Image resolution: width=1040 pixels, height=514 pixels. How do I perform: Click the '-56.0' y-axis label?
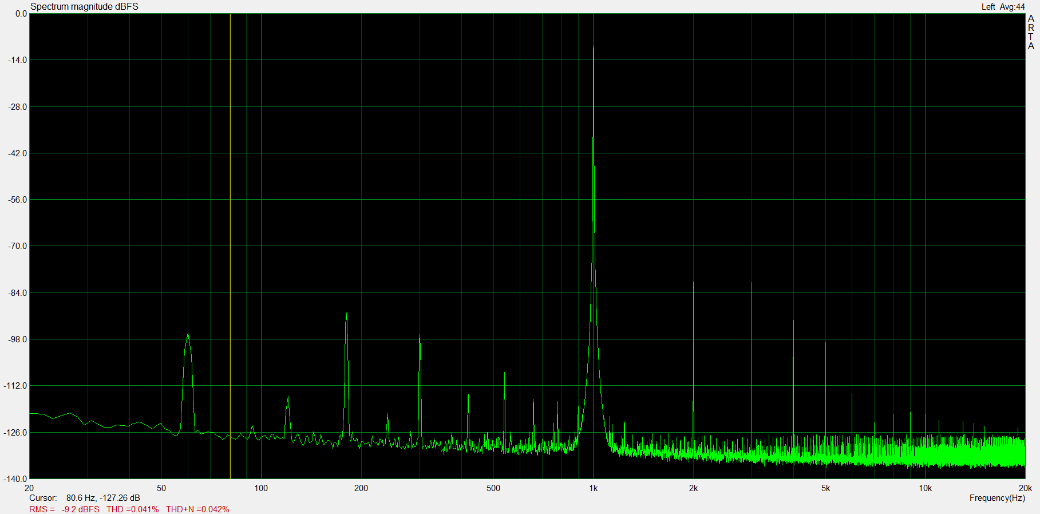[x=17, y=200]
